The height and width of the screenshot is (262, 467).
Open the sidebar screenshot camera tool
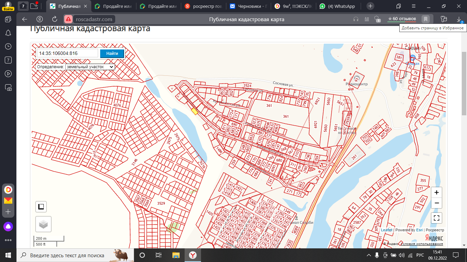point(8,87)
